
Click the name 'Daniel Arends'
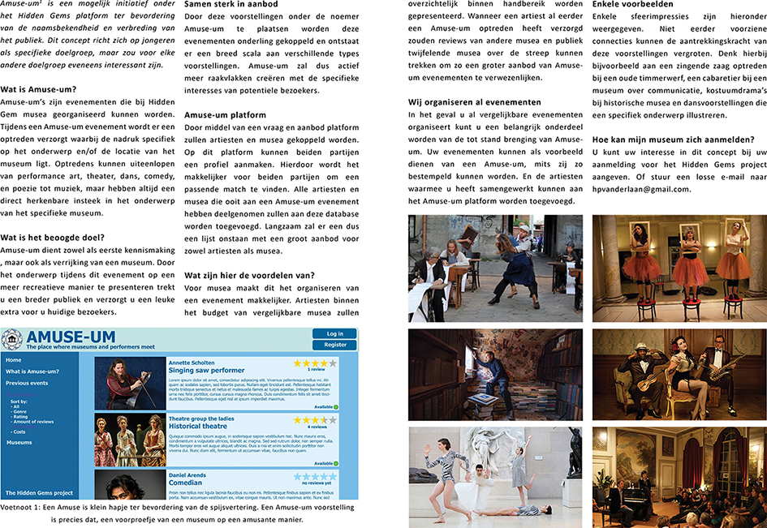(187, 475)
